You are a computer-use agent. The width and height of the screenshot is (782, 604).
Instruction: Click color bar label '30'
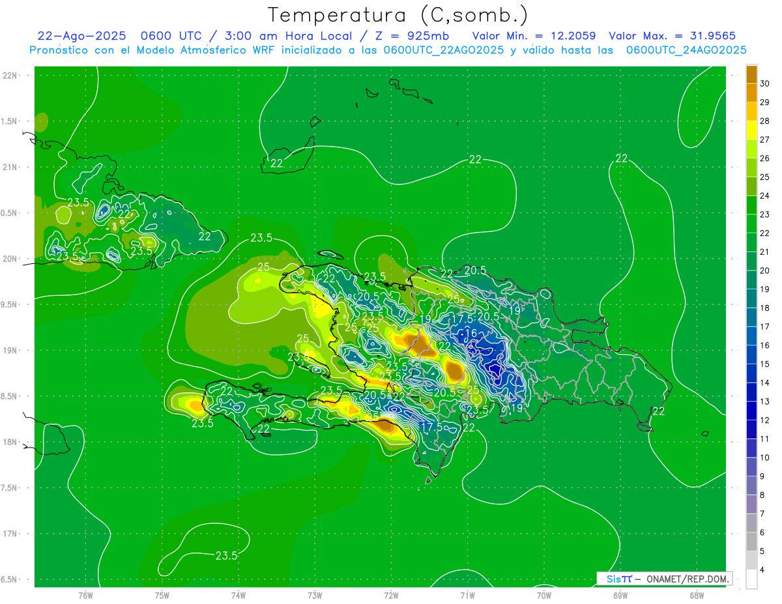(765, 83)
